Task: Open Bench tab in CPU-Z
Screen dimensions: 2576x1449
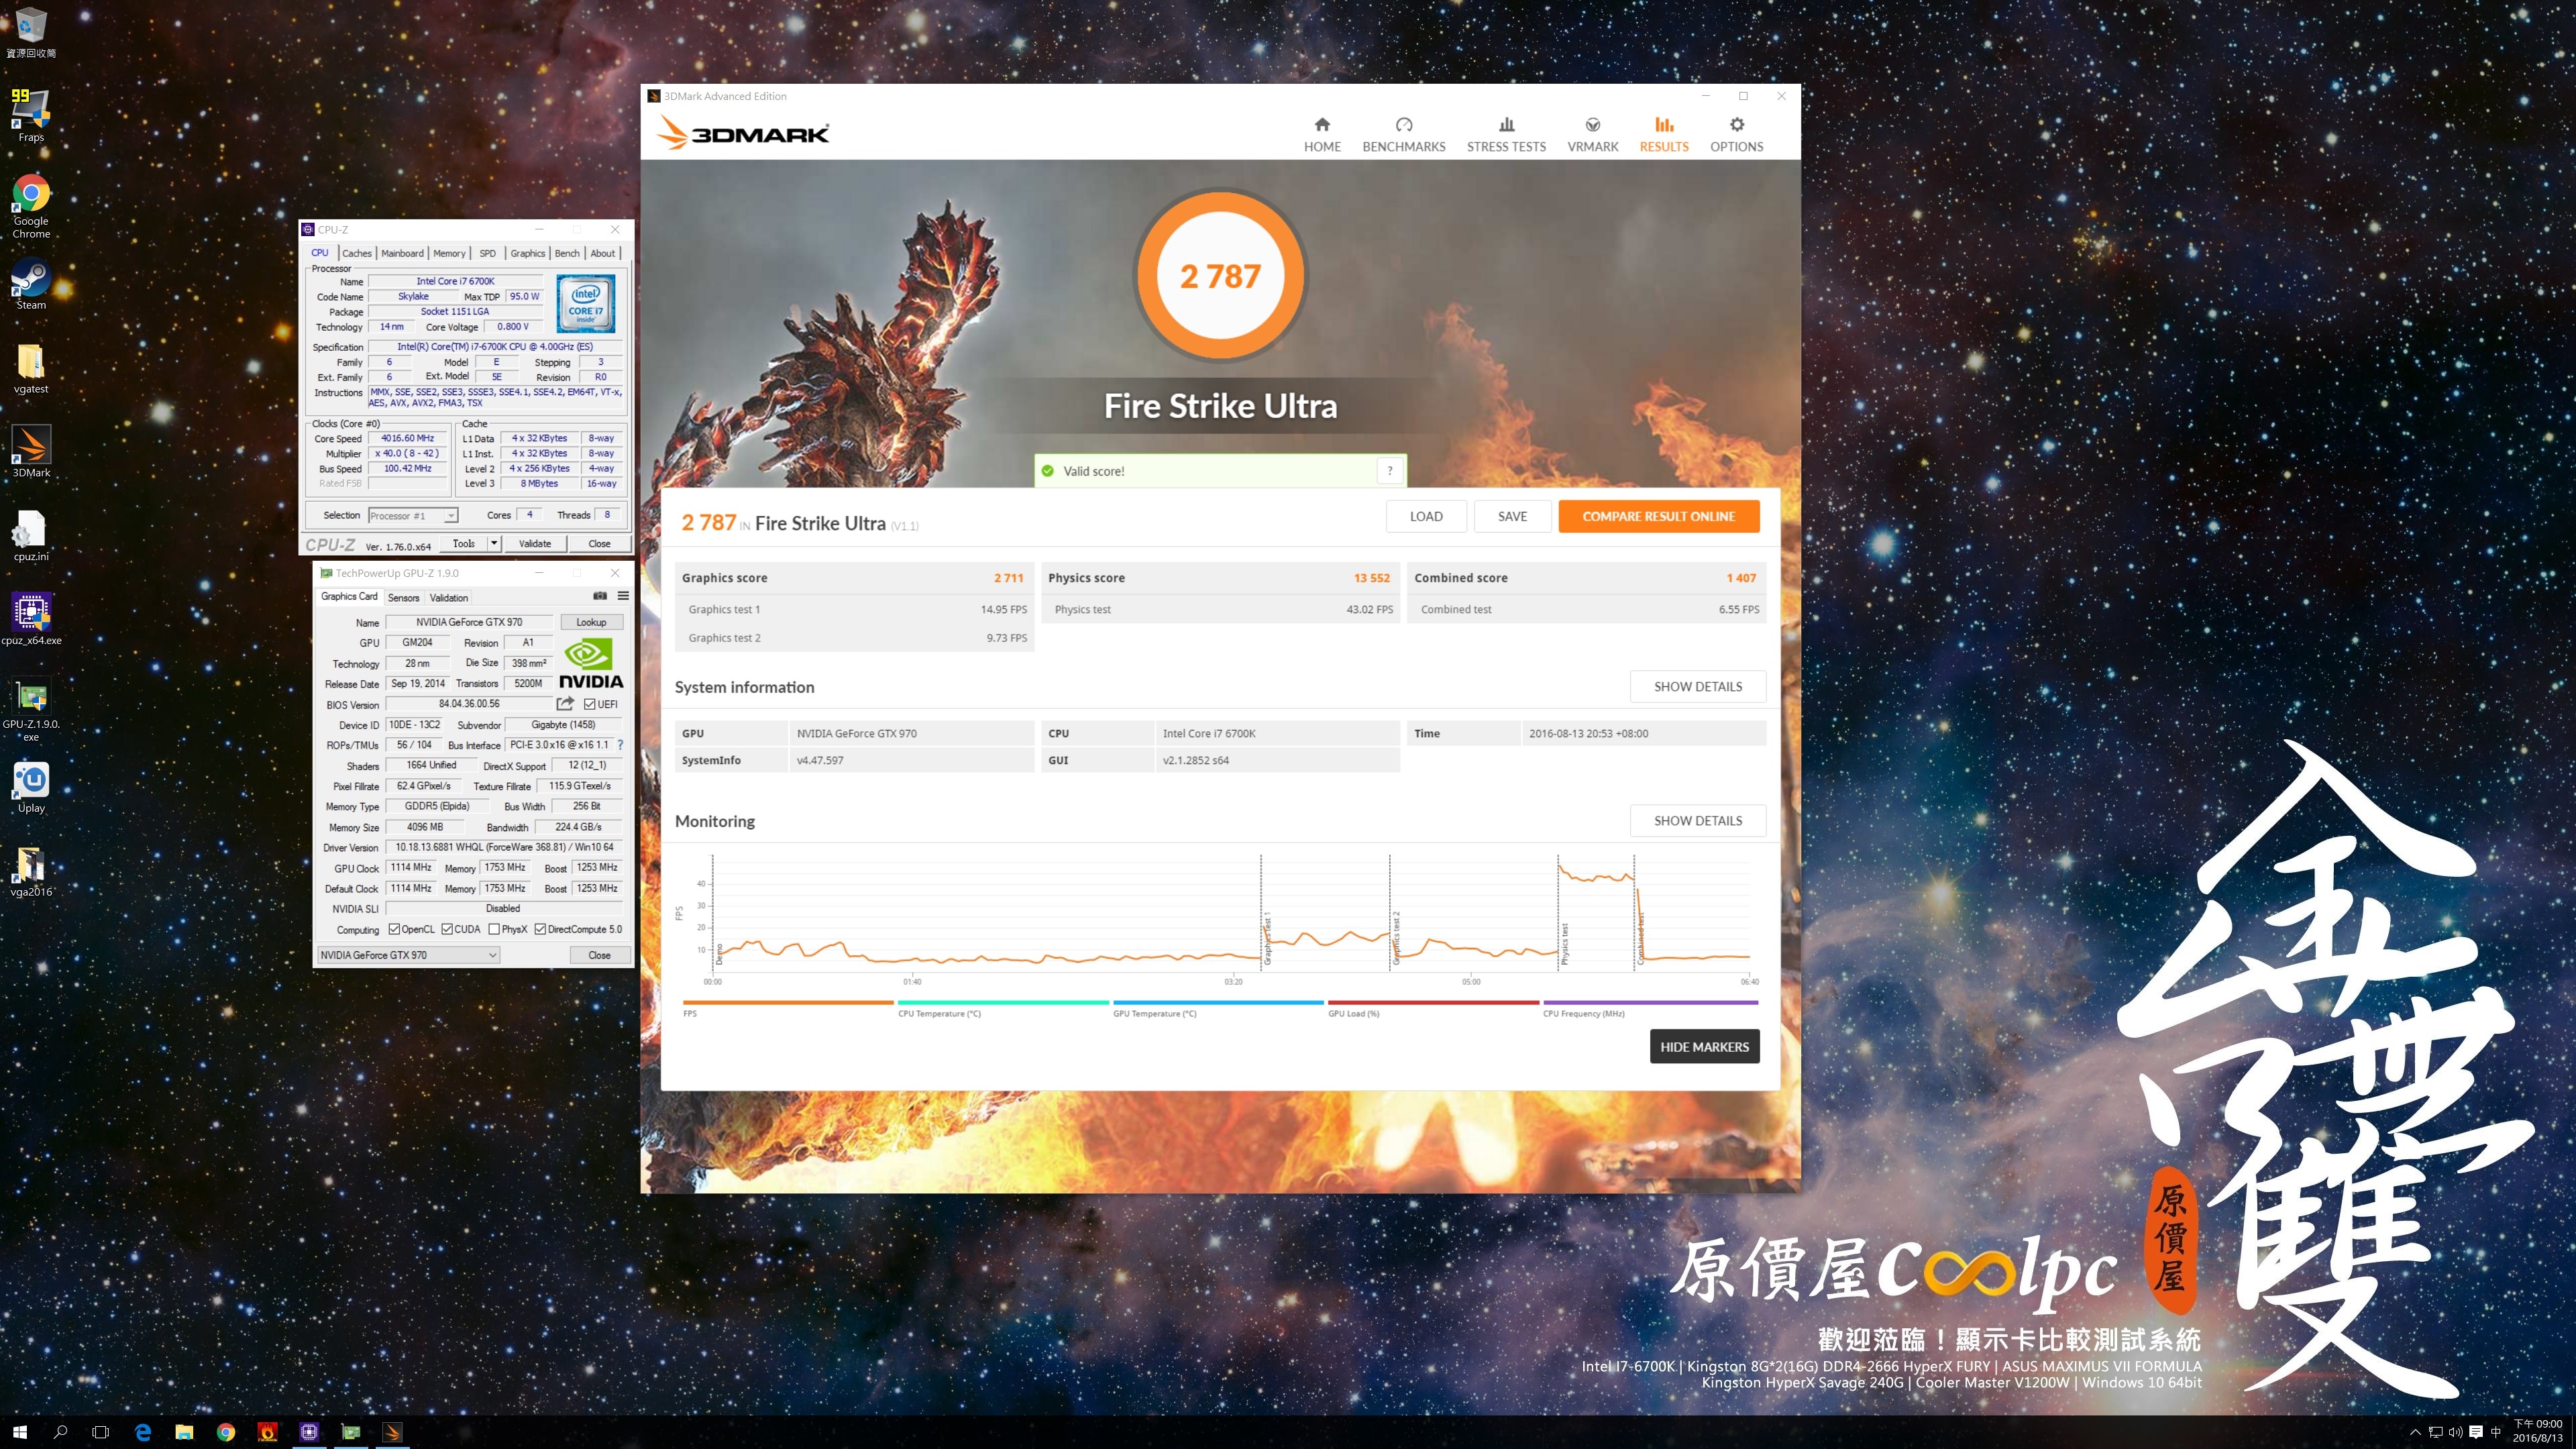Action: (x=567, y=253)
